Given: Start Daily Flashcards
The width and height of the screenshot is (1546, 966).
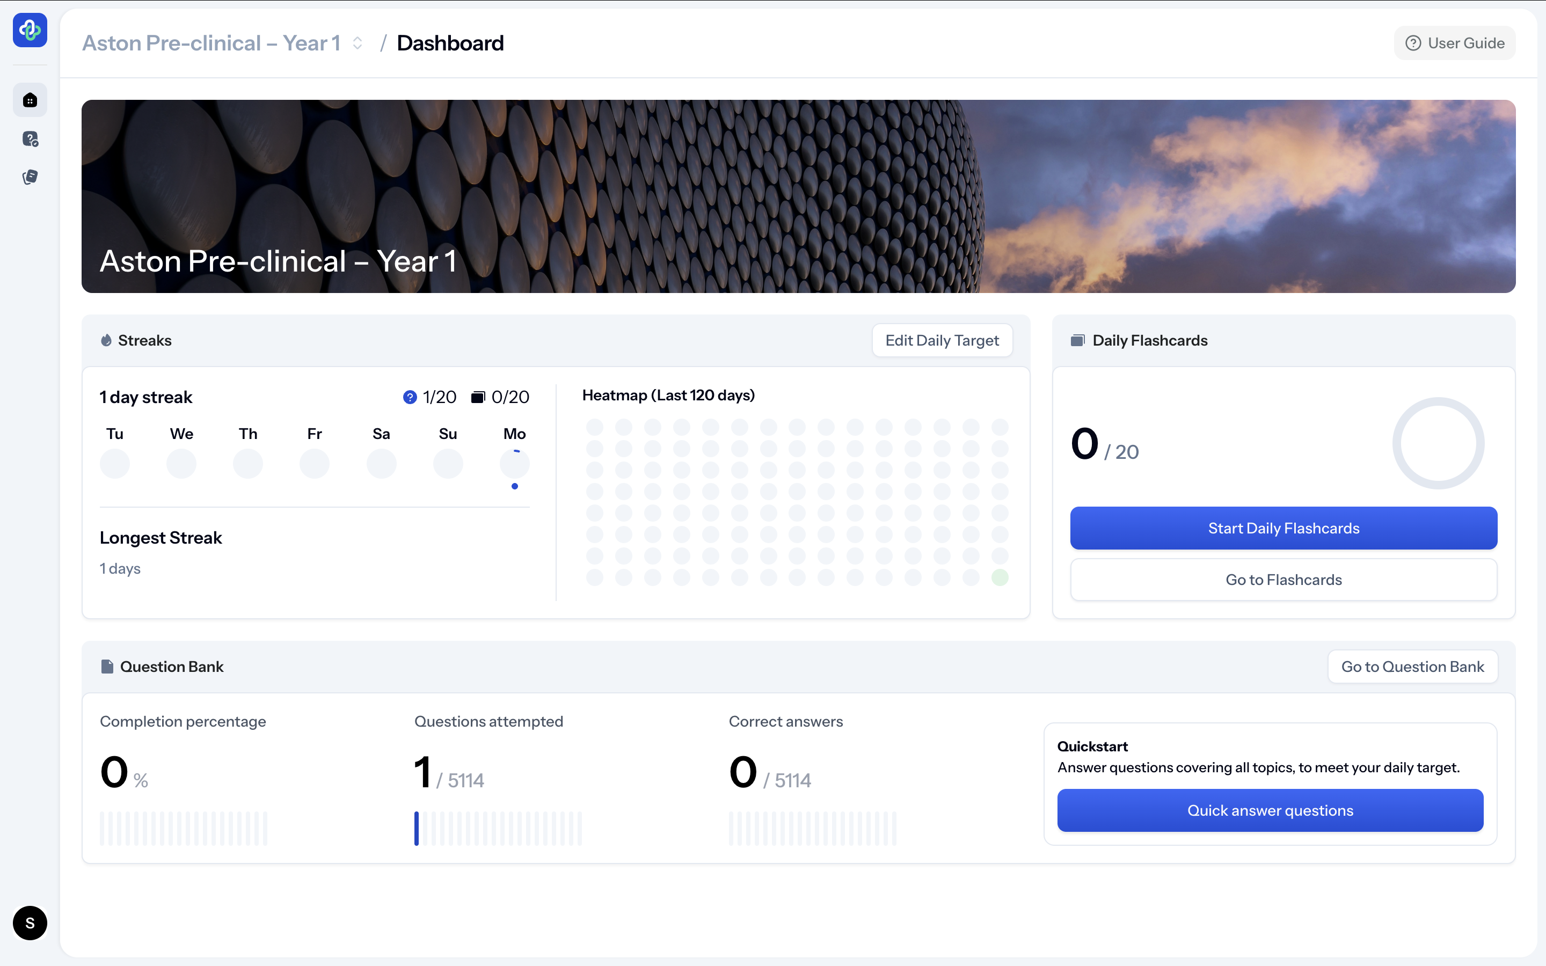Looking at the screenshot, I should 1283,529.
